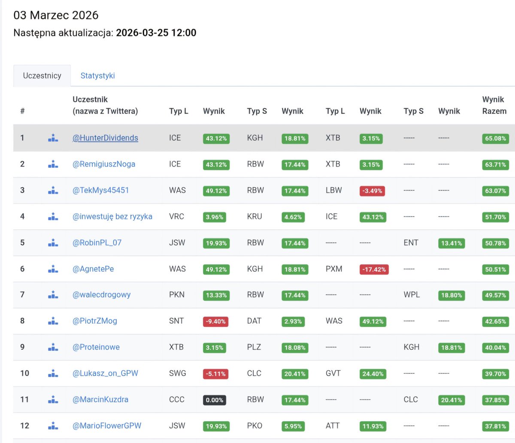Go to @Proteinowe profile

coord(96,347)
